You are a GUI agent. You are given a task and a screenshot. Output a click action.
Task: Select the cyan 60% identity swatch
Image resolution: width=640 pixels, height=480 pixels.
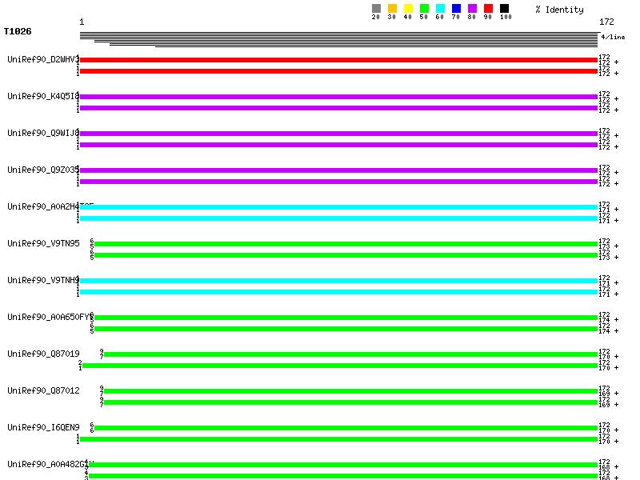(440, 9)
